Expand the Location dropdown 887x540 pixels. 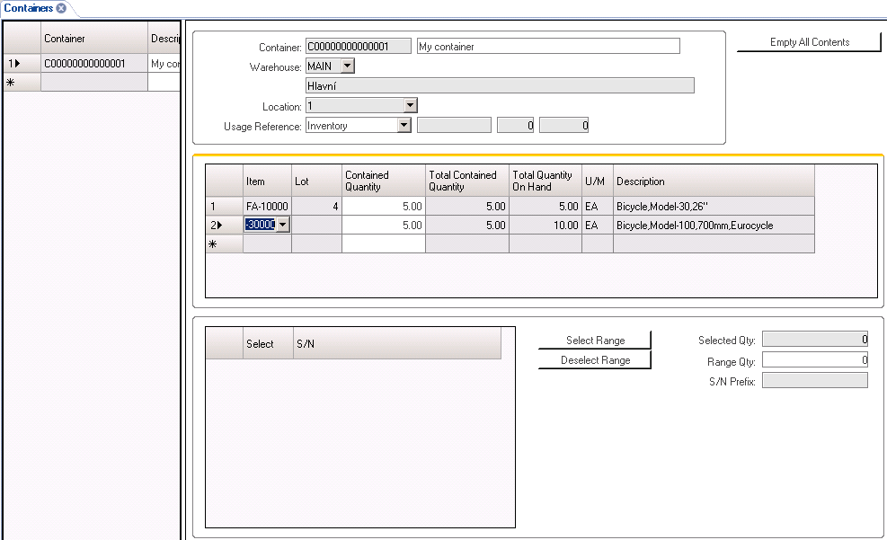411,105
